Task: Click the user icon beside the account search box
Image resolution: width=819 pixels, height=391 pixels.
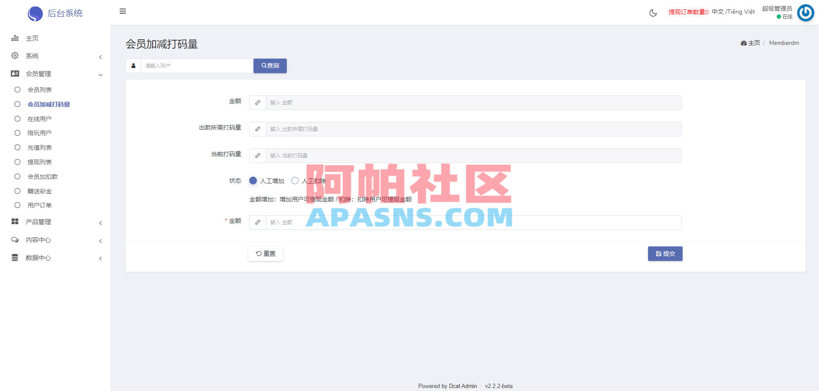Action: pyautogui.click(x=133, y=65)
